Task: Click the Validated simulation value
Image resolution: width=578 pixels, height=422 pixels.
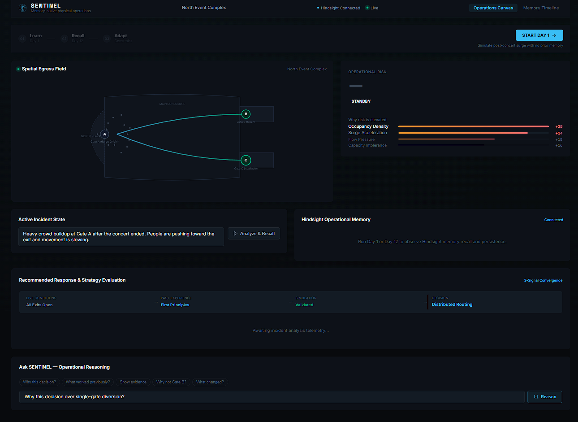Action: pos(304,305)
